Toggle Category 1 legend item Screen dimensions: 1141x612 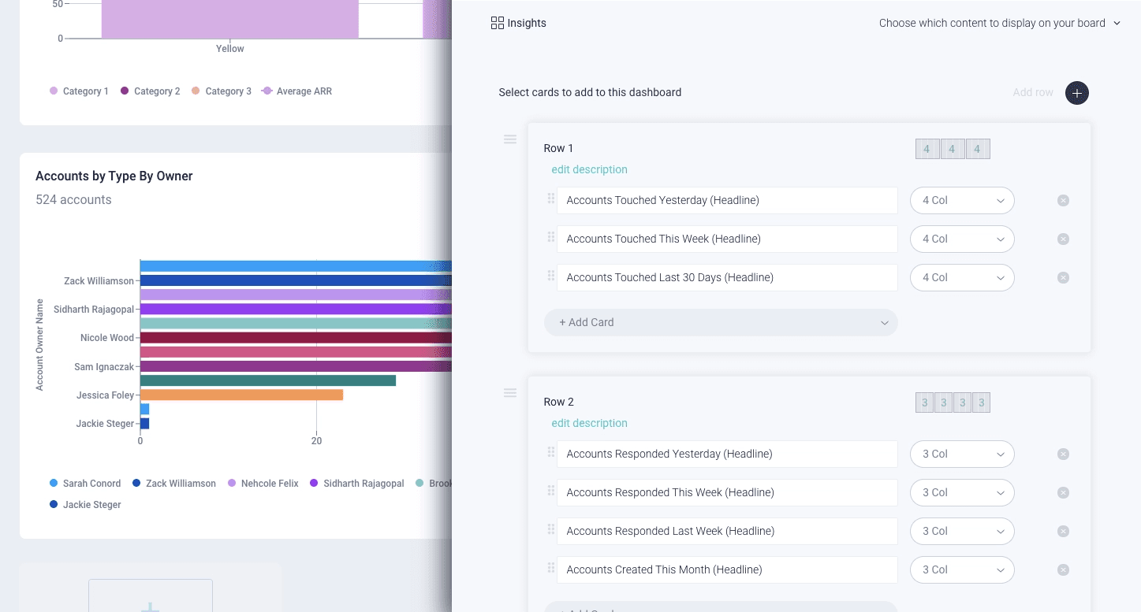[x=80, y=91]
